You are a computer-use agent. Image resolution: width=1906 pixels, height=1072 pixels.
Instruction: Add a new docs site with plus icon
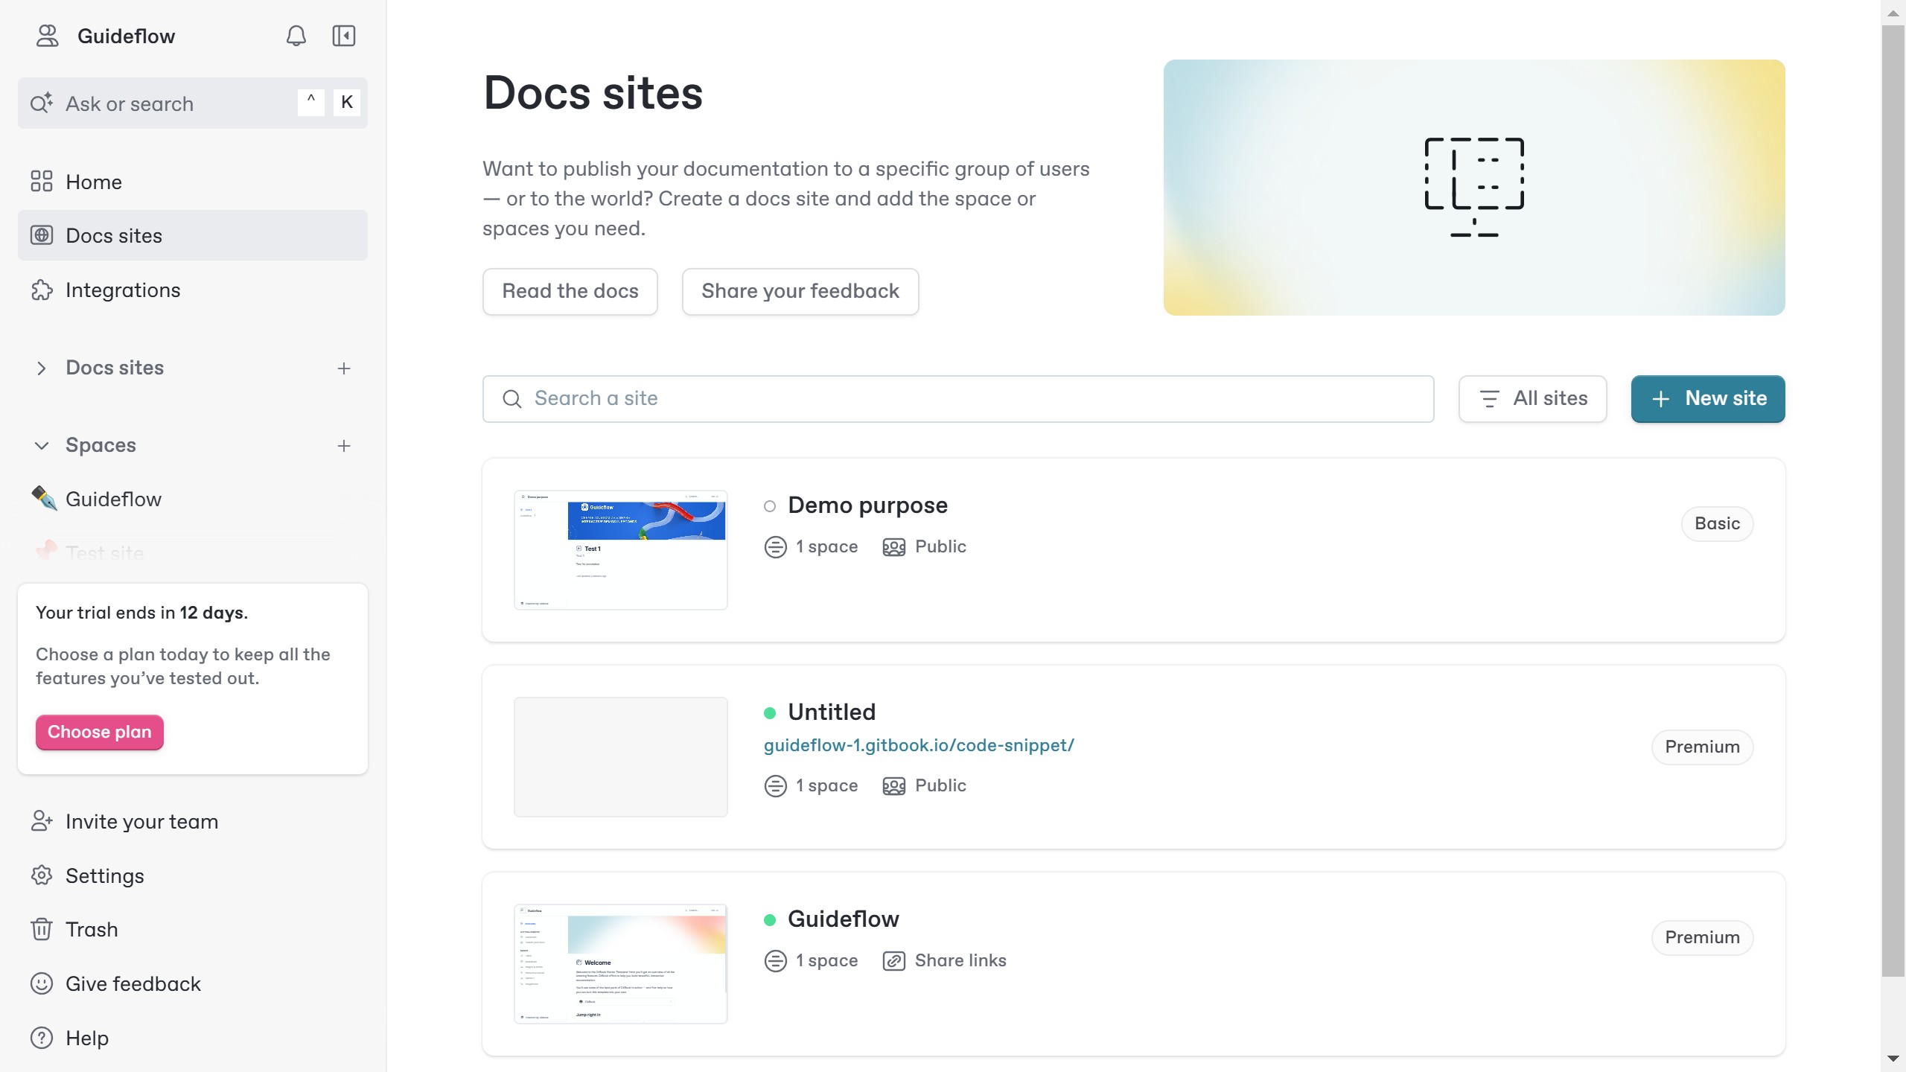coord(344,368)
